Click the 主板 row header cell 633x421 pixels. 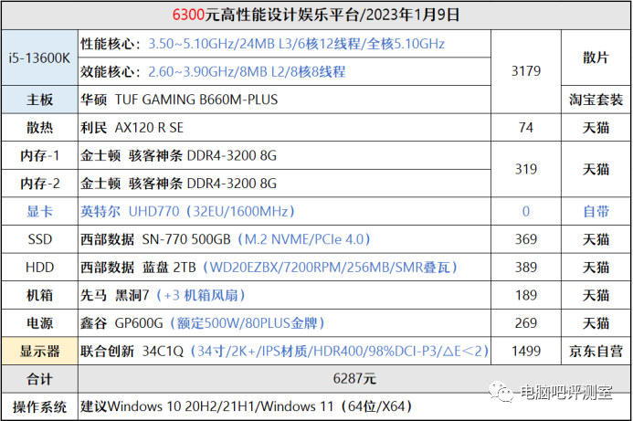pos(39,100)
